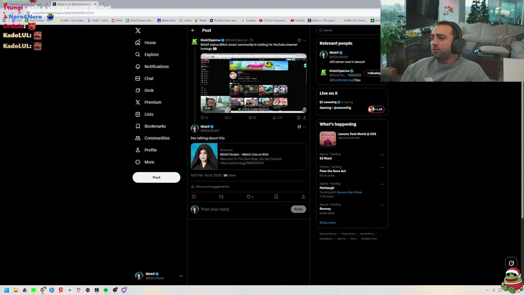The width and height of the screenshot is (524, 295).
Task: Open the YouTube bookmark in bookmarks bar
Action: (298, 20)
